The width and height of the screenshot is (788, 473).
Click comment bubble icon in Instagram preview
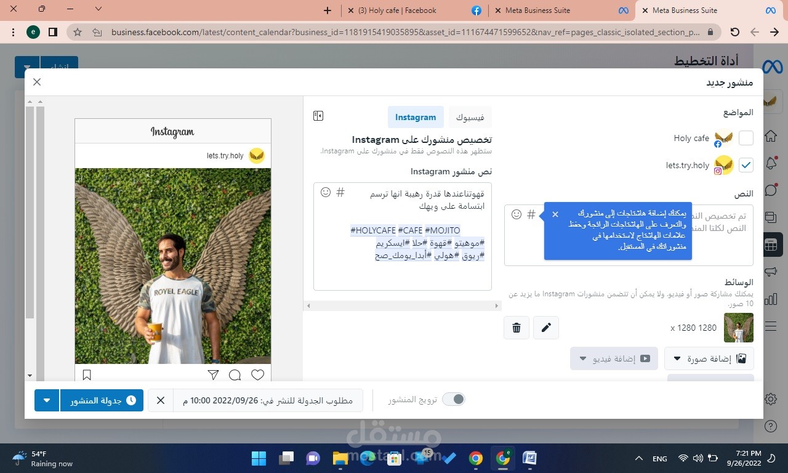tap(235, 374)
